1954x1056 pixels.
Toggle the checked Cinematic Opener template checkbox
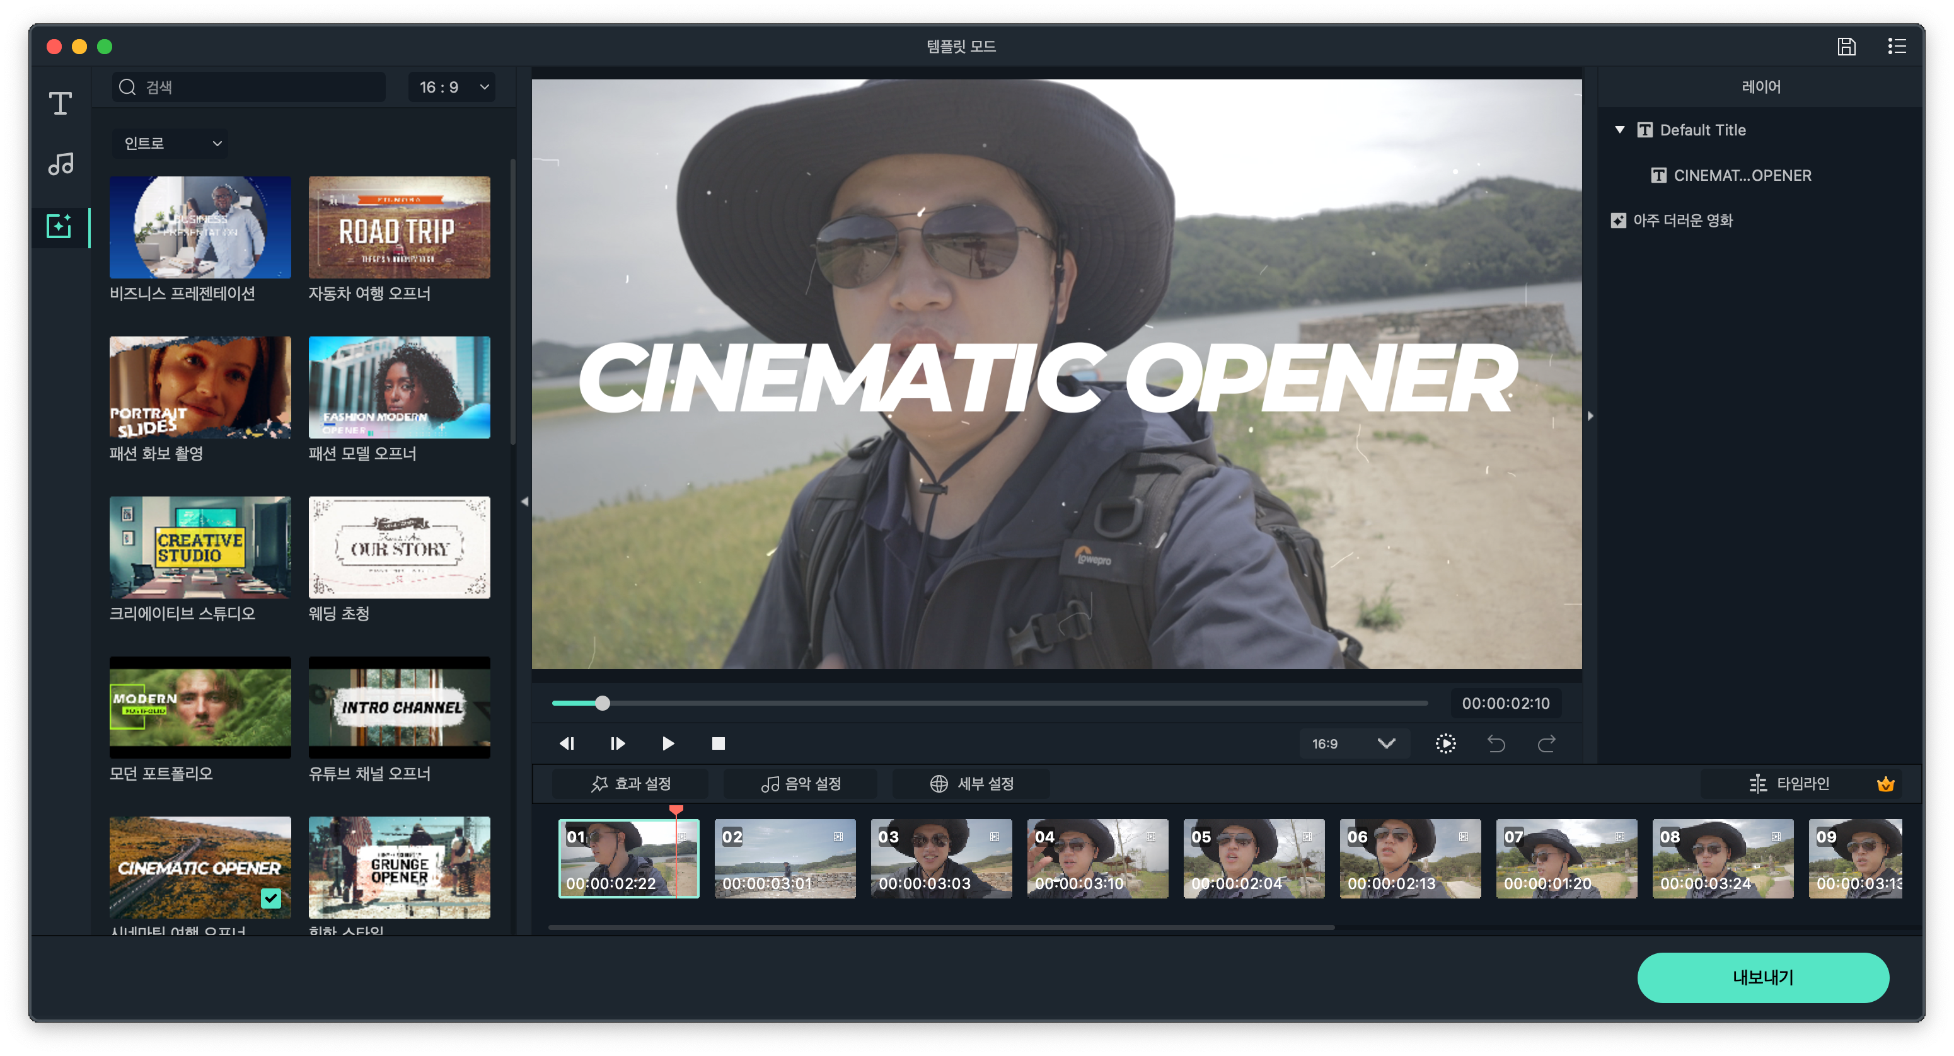pos(271,898)
